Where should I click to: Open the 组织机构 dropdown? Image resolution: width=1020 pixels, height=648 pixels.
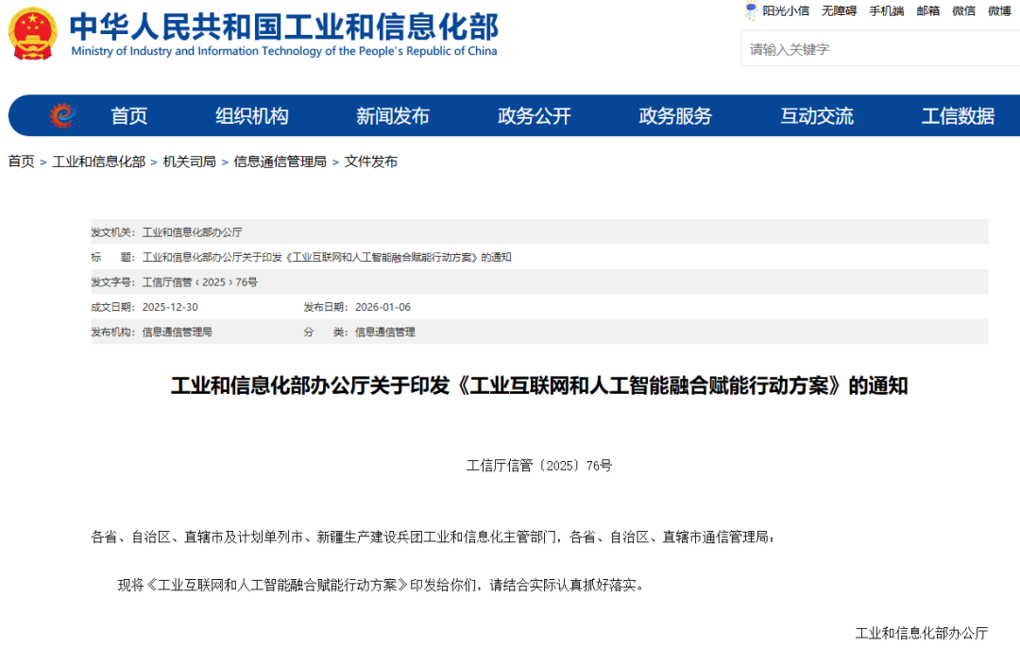pos(252,115)
